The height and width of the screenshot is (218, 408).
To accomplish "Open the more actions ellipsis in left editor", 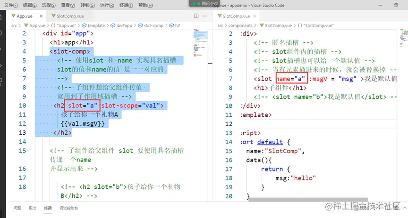I will (205, 16).
